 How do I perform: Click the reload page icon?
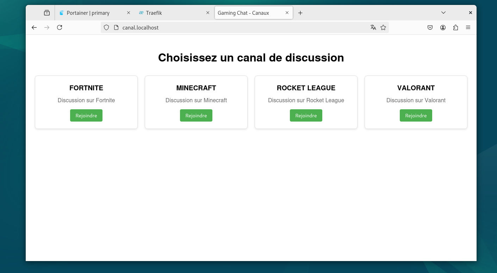60,27
